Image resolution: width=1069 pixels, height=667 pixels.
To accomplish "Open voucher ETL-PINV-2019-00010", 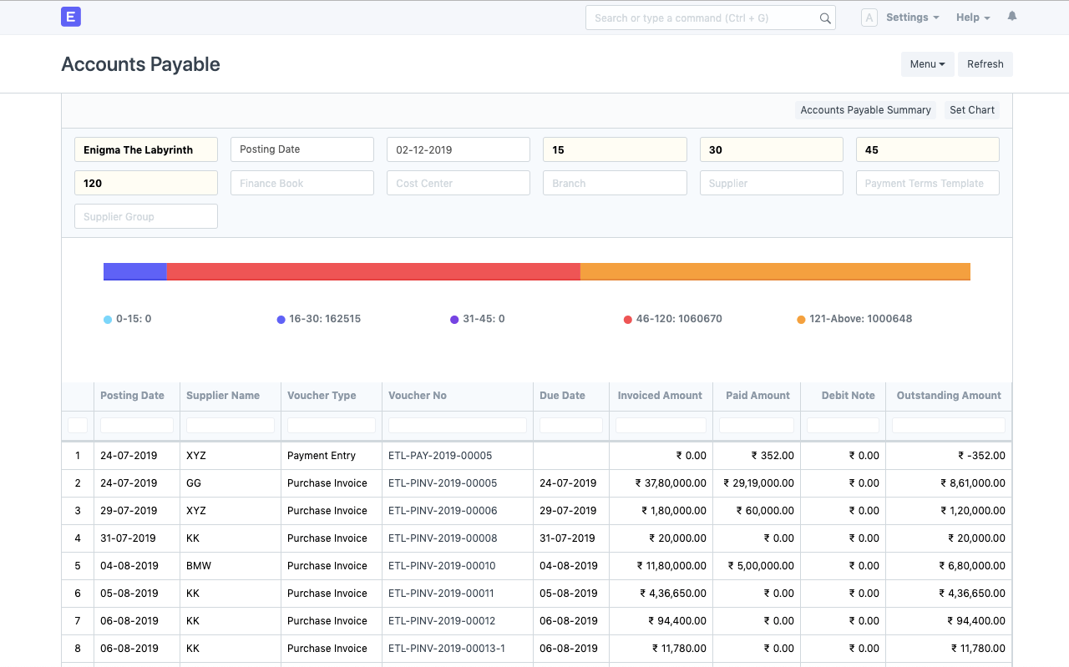I will click(x=442, y=565).
